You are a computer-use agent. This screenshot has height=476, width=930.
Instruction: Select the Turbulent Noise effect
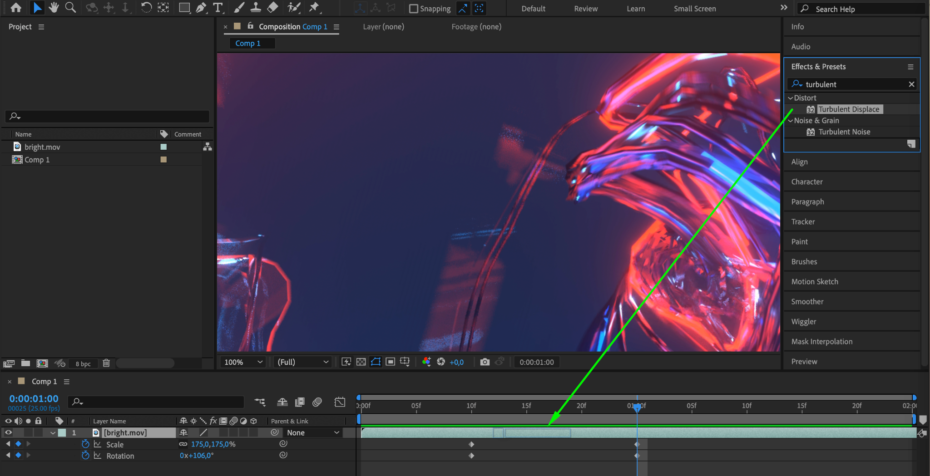(844, 132)
